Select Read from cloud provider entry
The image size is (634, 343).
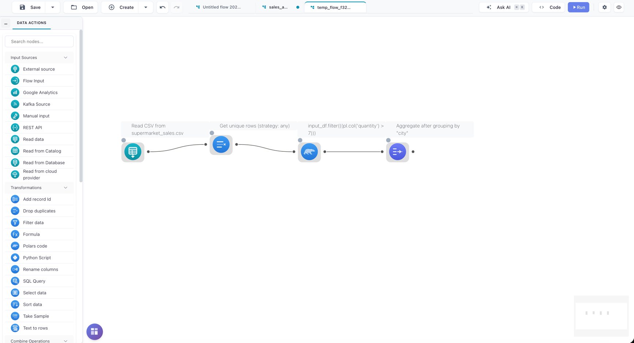pyautogui.click(x=39, y=174)
